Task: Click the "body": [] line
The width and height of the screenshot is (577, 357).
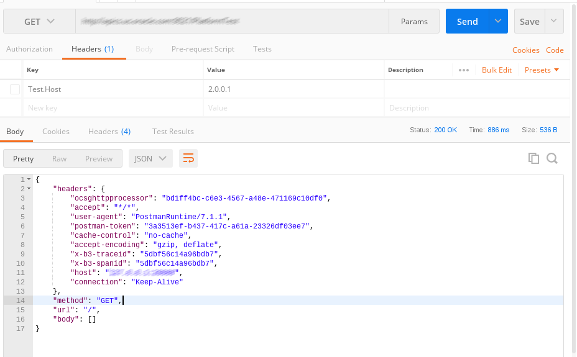Action: [x=75, y=319]
